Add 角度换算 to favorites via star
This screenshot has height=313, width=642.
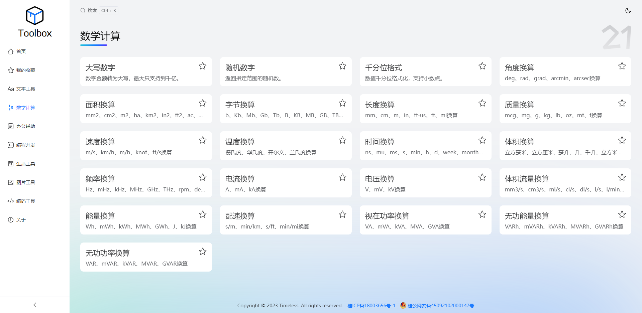pyautogui.click(x=622, y=66)
